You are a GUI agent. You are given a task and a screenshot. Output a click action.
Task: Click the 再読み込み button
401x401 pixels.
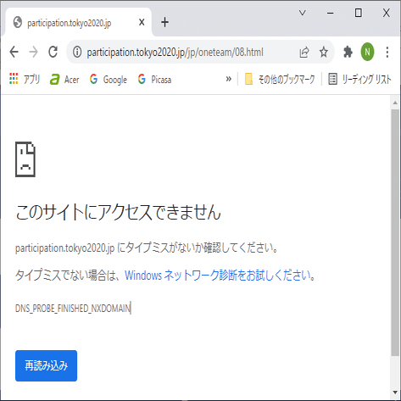46,365
